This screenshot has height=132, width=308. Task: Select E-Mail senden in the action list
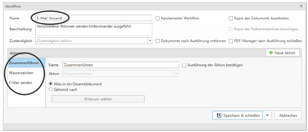pos(20,83)
